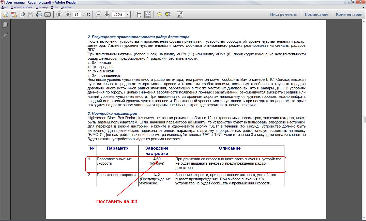Click the page number input field

pos(77,14)
